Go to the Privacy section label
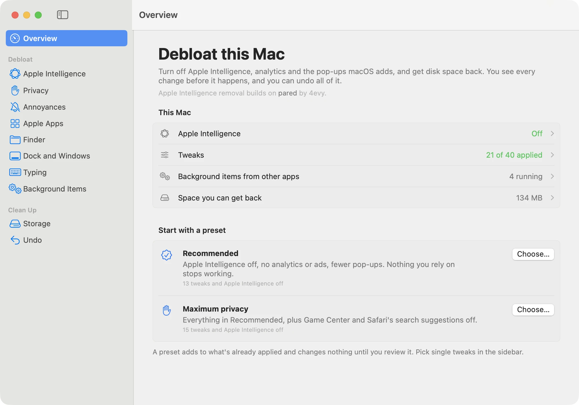This screenshot has width=579, height=405. coord(36,91)
